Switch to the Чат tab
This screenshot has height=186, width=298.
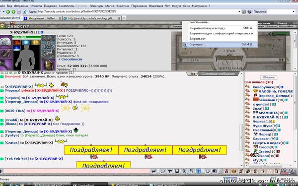click(192, 73)
